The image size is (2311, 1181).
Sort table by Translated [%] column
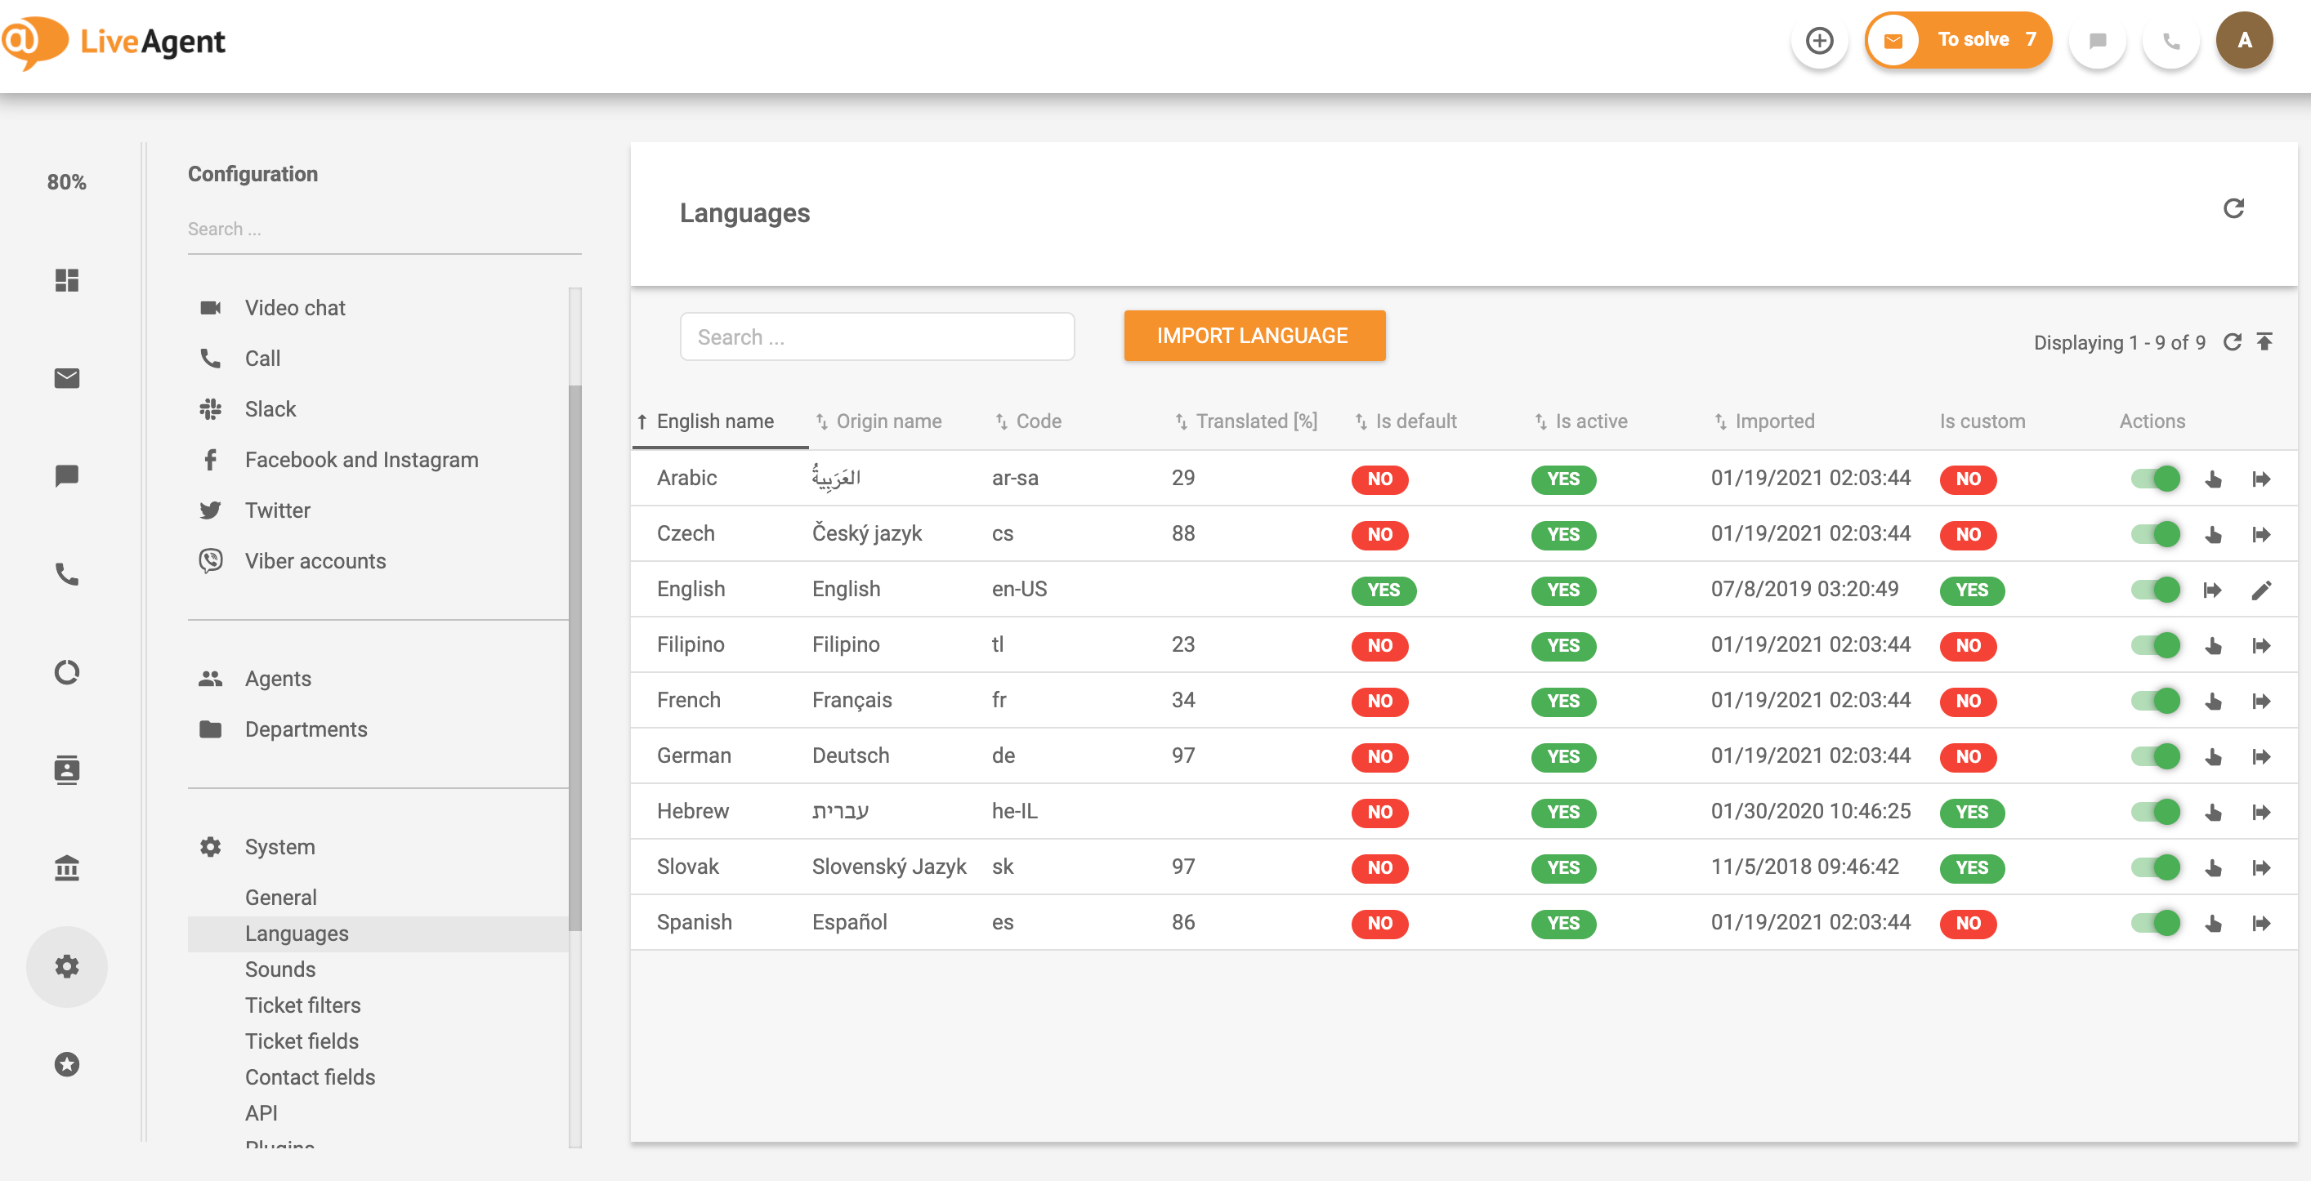pyautogui.click(x=1255, y=421)
